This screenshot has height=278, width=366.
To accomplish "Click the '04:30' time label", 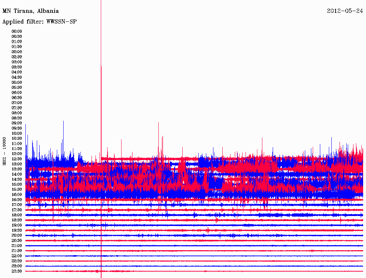I will [17, 77].
